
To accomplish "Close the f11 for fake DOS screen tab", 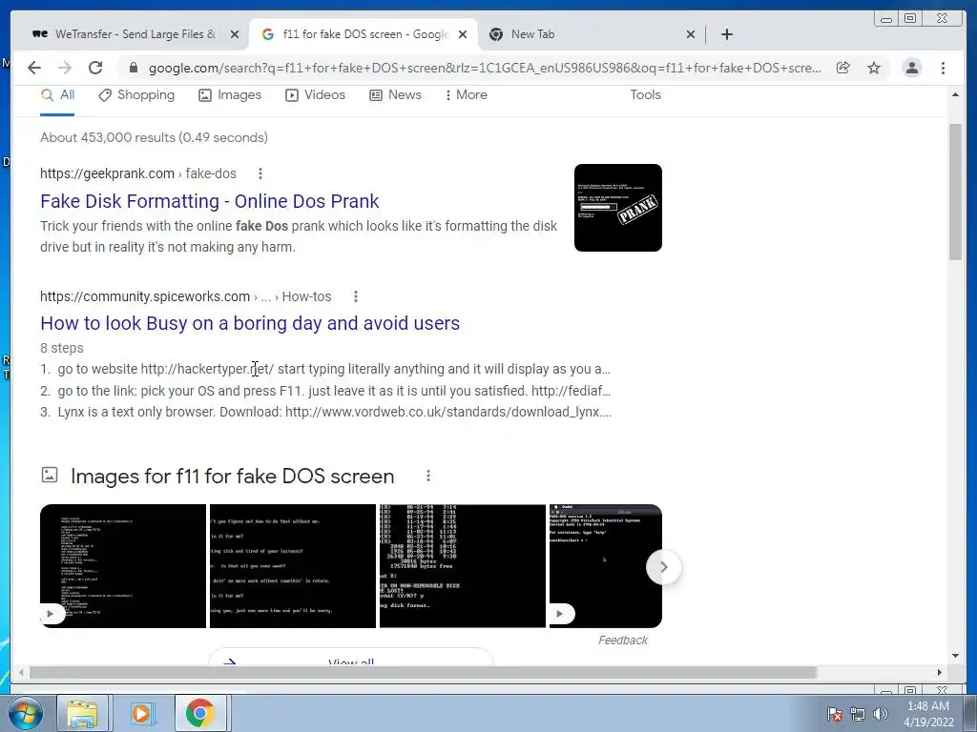I will 463,34.
